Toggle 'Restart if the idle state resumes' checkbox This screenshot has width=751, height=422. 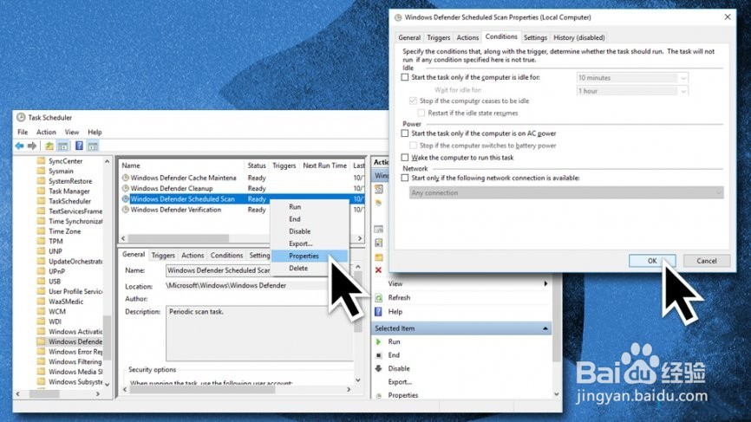point(421,113)
